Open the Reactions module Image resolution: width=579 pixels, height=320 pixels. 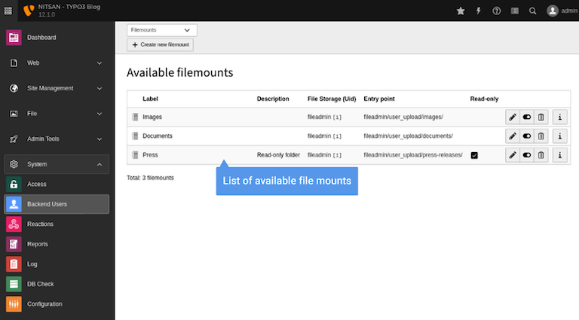tap(40, 224)
